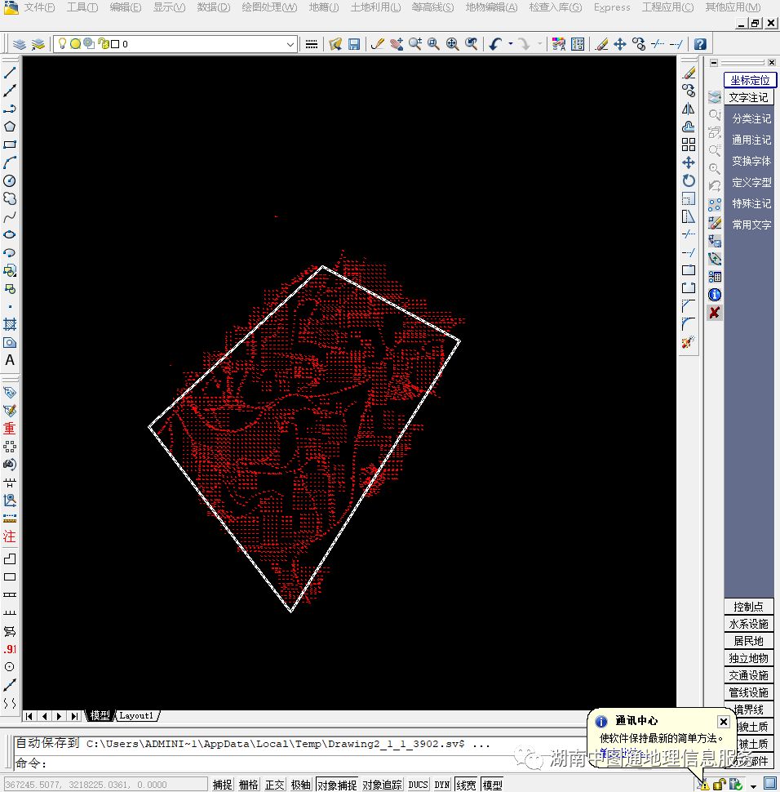
Task: Click the Explode tool
Action: coord(689,343)
